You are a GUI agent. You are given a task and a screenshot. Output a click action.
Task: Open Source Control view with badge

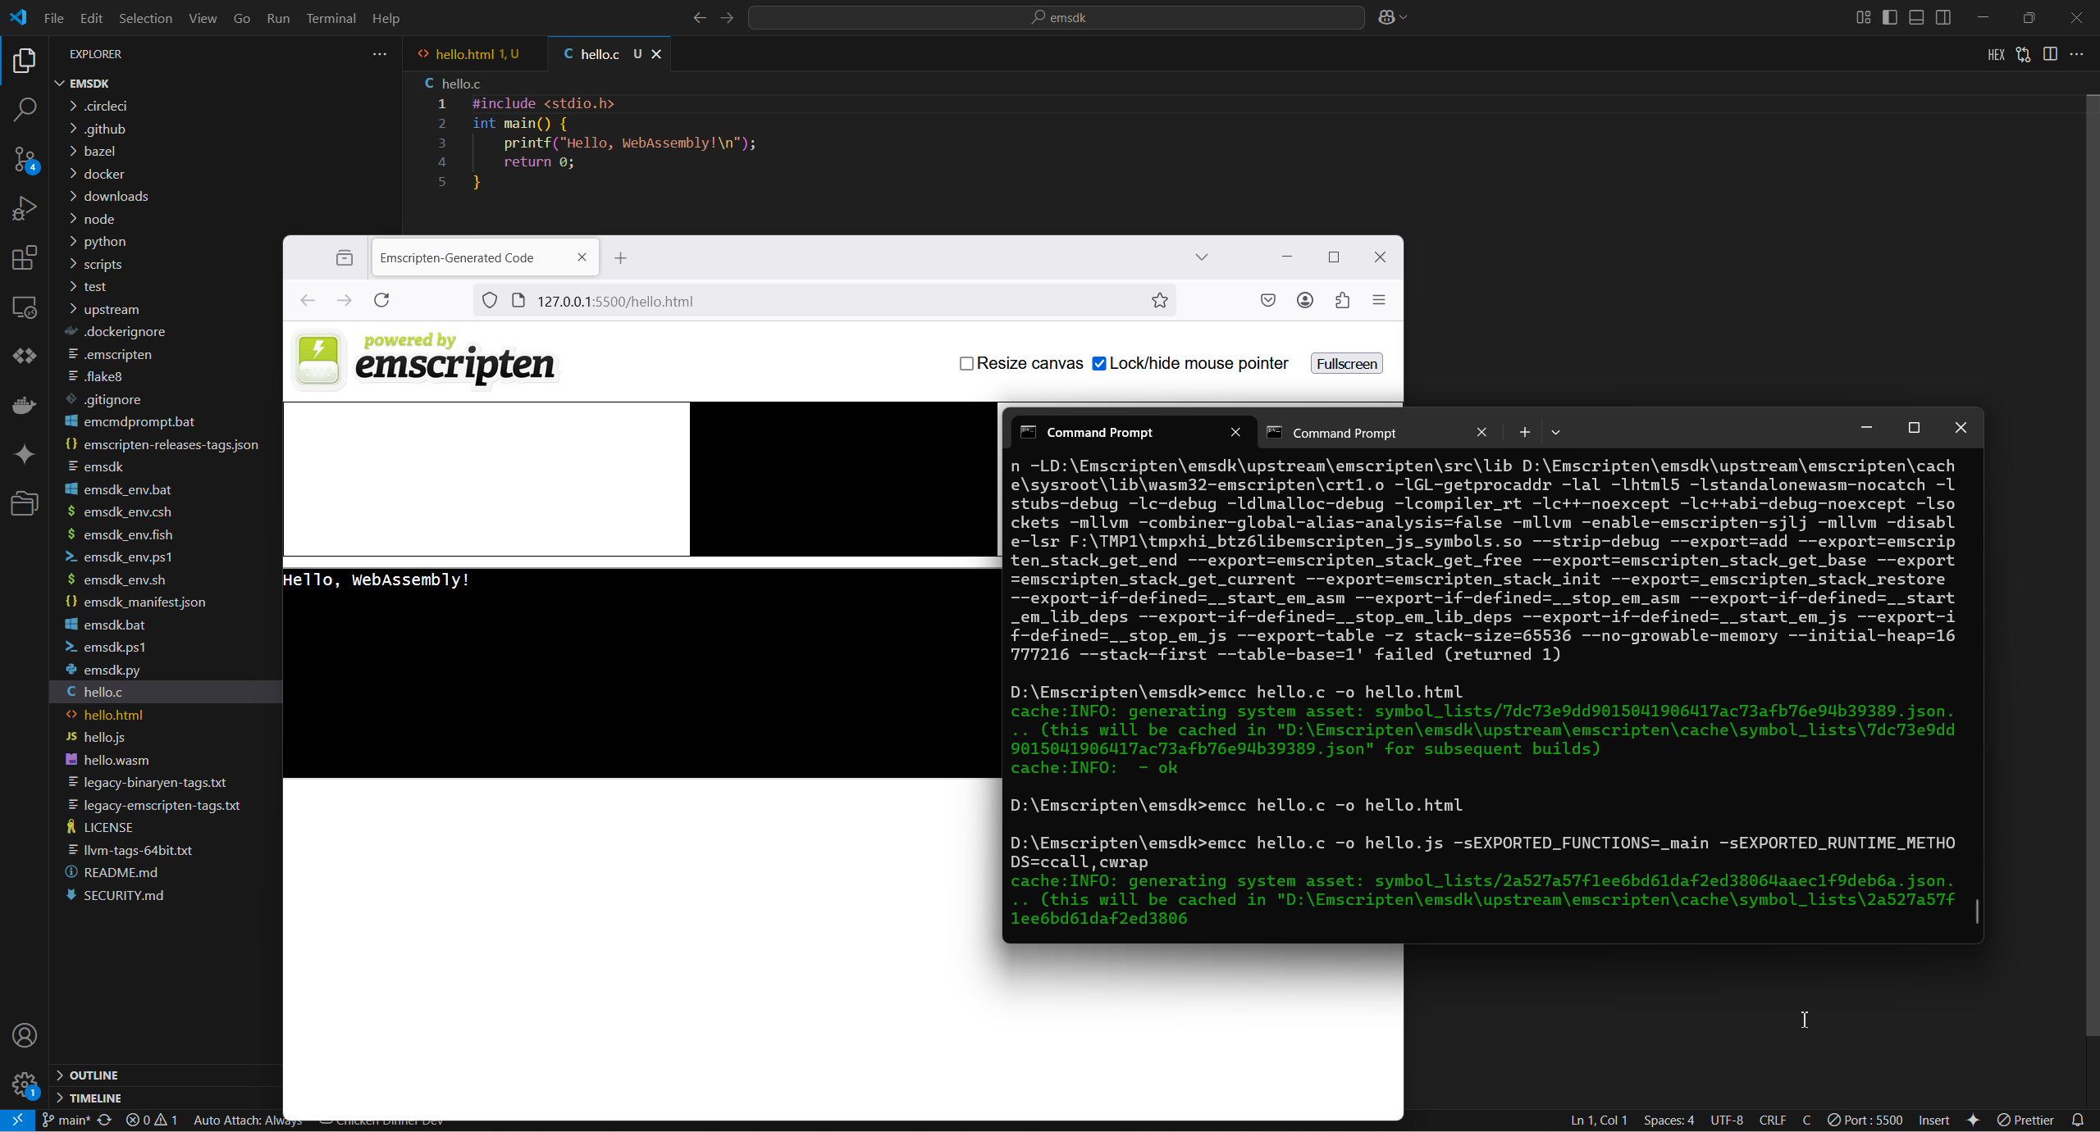point(25,159)
